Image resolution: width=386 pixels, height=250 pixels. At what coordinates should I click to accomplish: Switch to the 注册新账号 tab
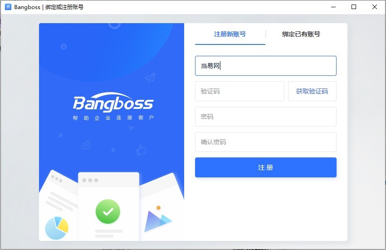tap(230, 34)
